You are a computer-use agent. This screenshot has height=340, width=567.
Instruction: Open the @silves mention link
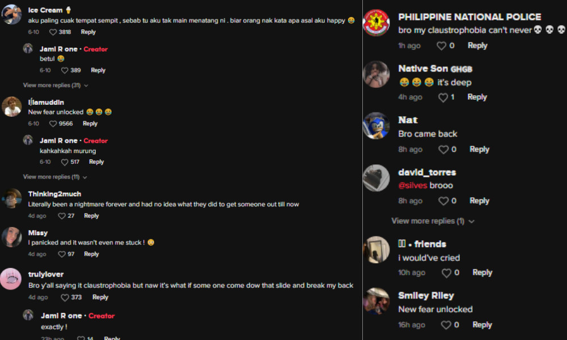413,186
